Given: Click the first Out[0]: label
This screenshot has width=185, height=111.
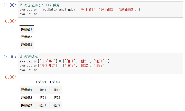Looking at the screenshot, I should (10, 21).
